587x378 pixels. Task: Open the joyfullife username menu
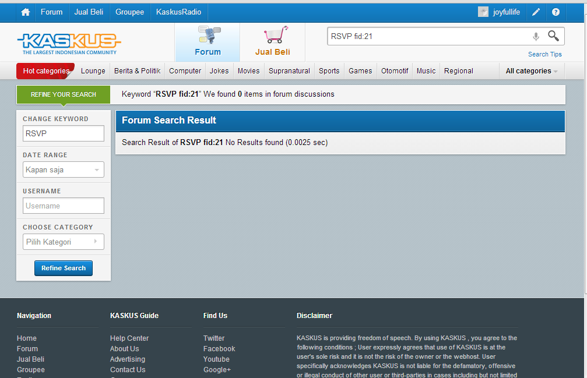pos(507,12)
